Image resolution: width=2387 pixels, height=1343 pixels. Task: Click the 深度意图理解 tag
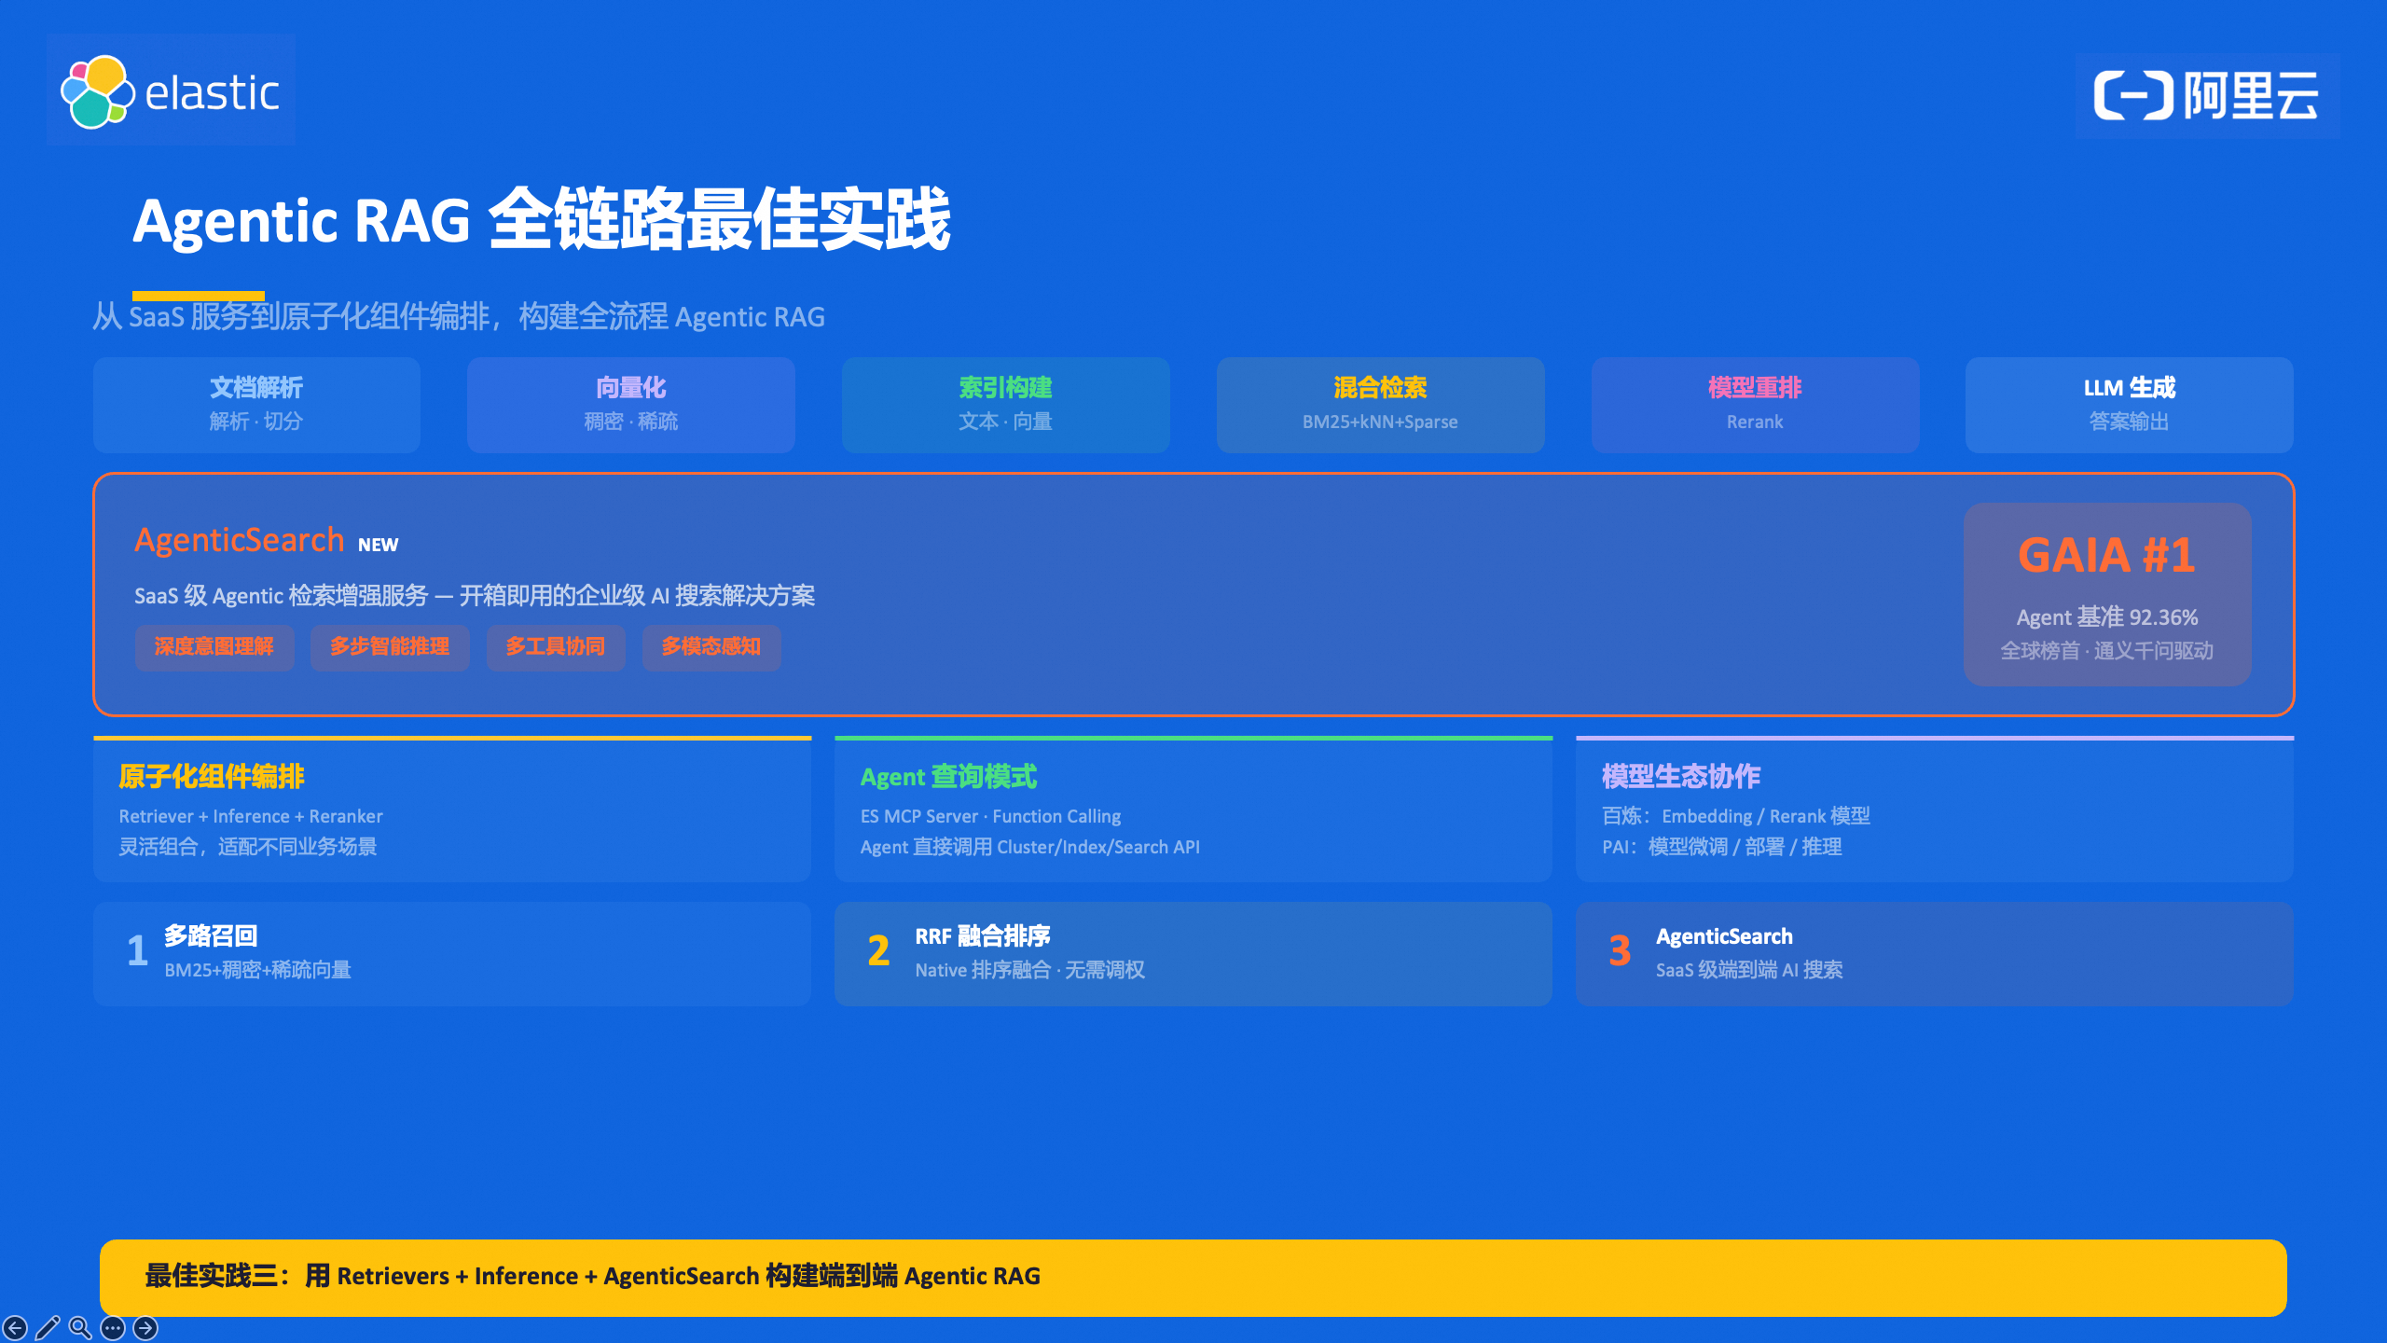point(214,647)
